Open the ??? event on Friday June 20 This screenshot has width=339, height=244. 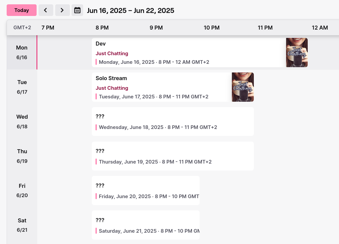146,190
